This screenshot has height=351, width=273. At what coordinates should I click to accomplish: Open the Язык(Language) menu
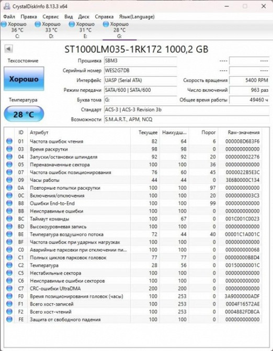point(136,17)
